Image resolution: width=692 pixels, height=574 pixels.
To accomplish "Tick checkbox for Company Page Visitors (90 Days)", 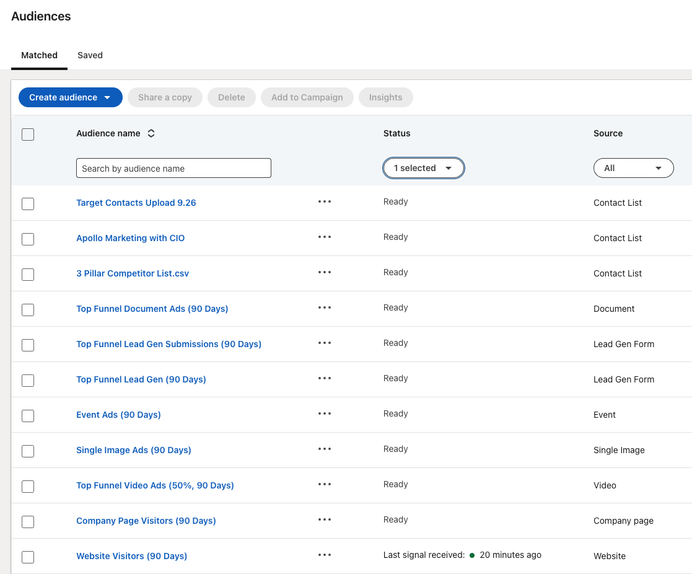I will [x=28, y=521].
